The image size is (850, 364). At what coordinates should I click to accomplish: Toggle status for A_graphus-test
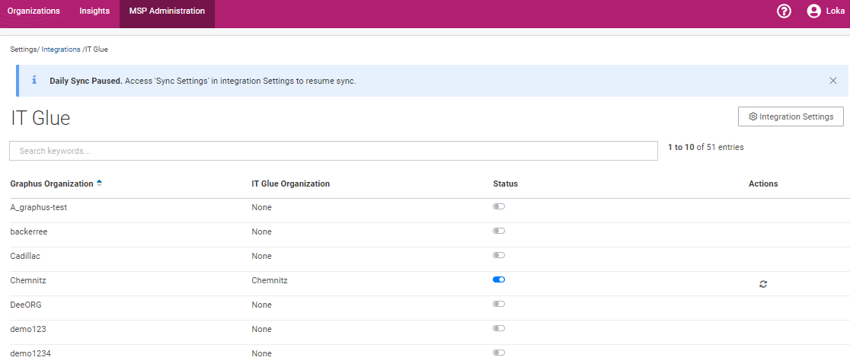pos(499,206)
